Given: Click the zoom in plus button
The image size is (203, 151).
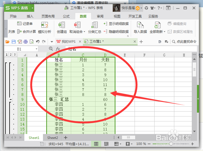Looking at the screenshot, I should (x=193, y=144).
